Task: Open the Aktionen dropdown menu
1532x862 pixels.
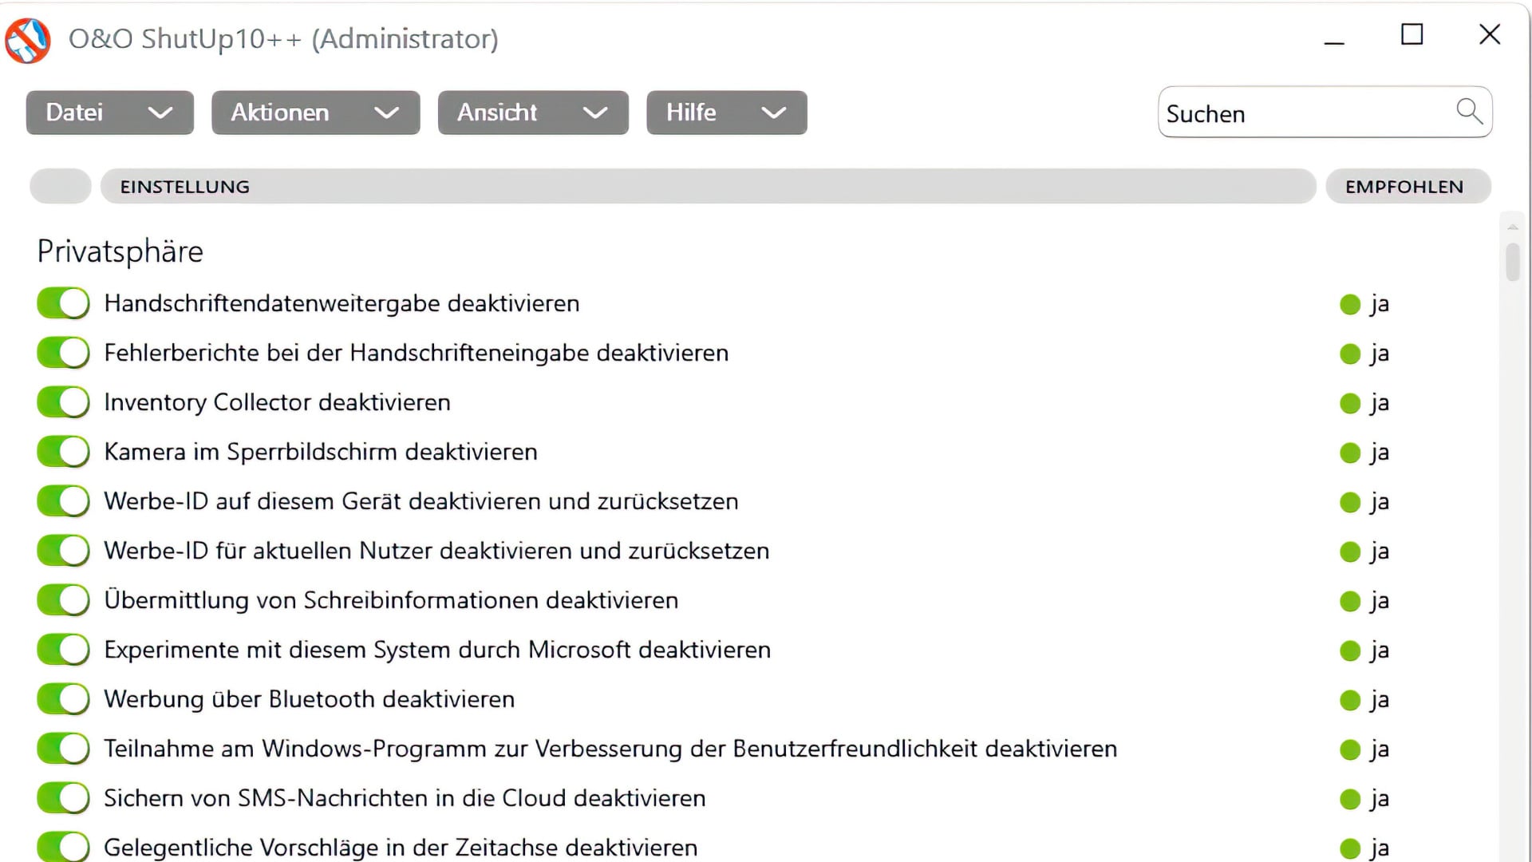Action: [x=316, y=113]
